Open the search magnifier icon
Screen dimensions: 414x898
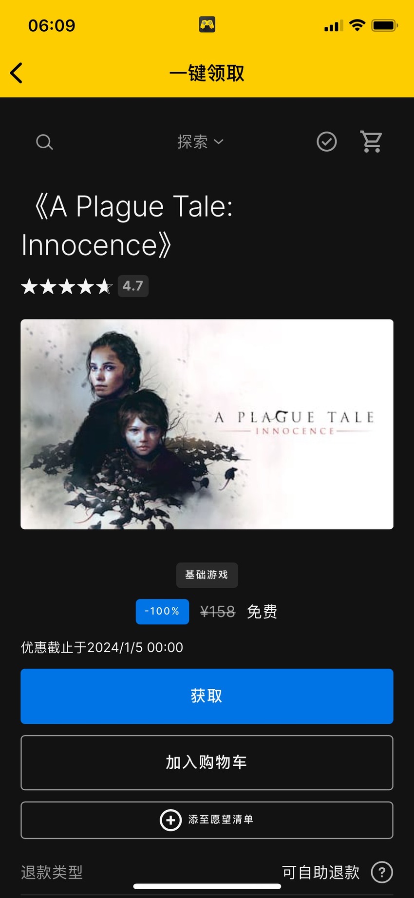tap(44, 142)
